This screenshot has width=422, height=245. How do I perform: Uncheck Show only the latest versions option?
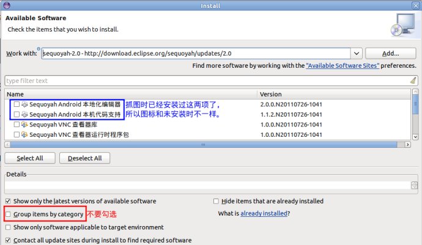(x=8, y=201)
